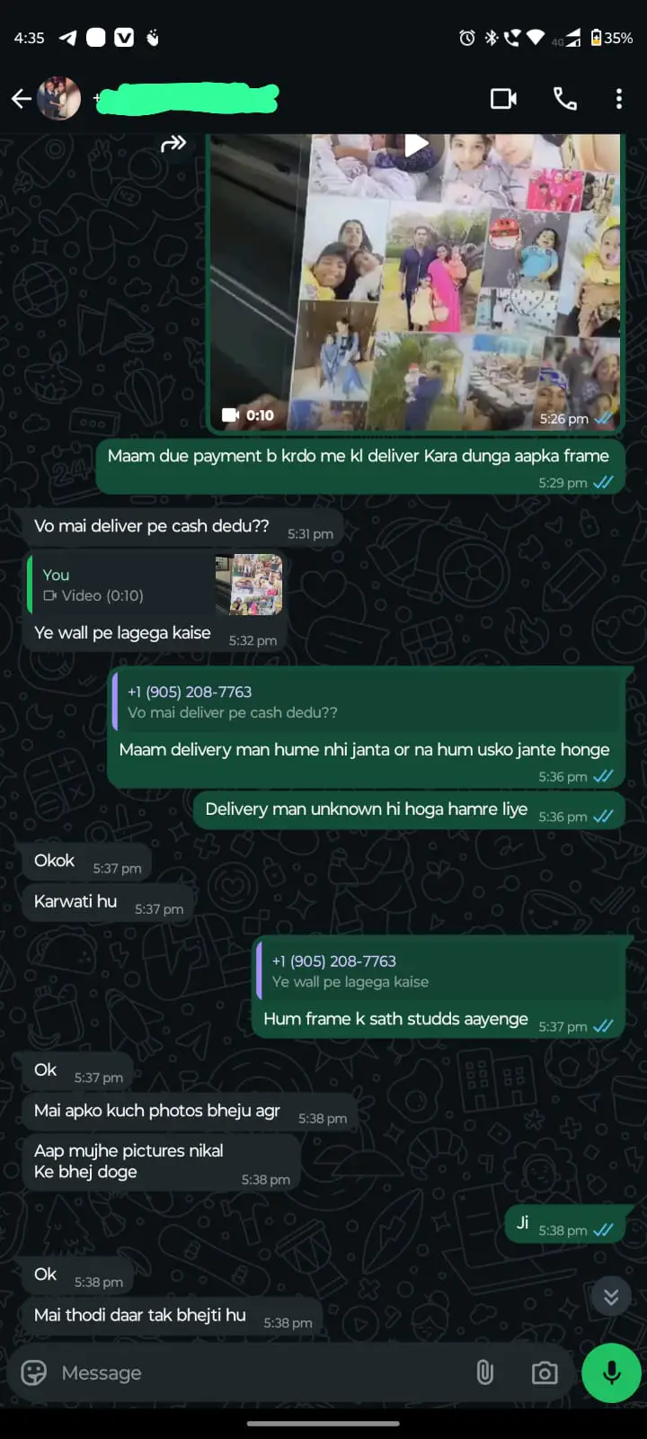Tap the alarm icon in status bar
The image size is (647, 1439).
pos(467,38)
